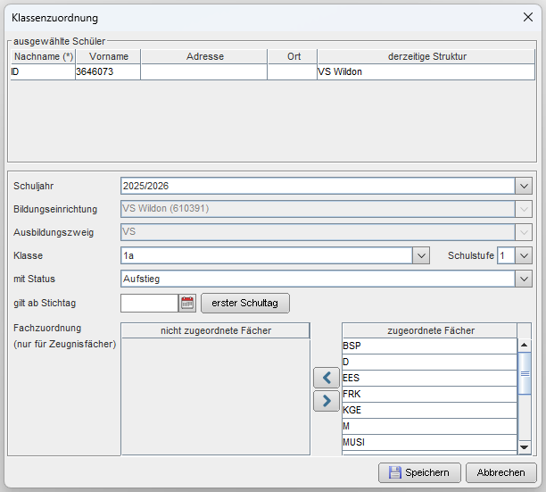Open the Schuljahr dropdown
The width and height of the screenshot is (546, 492).
524,186
